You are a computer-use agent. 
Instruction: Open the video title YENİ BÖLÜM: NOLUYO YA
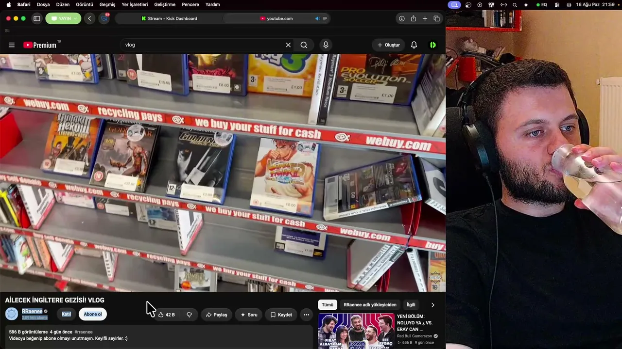point(415,322)
